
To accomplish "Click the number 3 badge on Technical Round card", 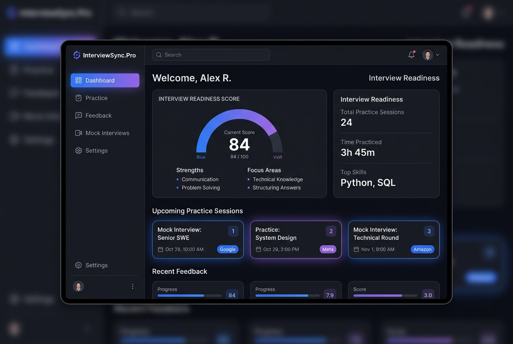I will click(429, 231).
